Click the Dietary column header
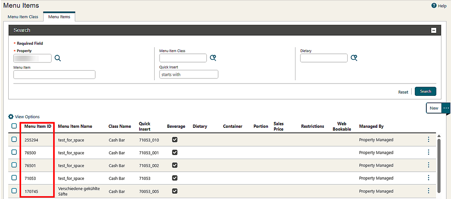This screenshot has width=451, height=199. (x=200, y=126)
